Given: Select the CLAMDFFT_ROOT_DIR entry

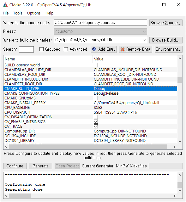Looking at the screenshot, I should (23, 84).
